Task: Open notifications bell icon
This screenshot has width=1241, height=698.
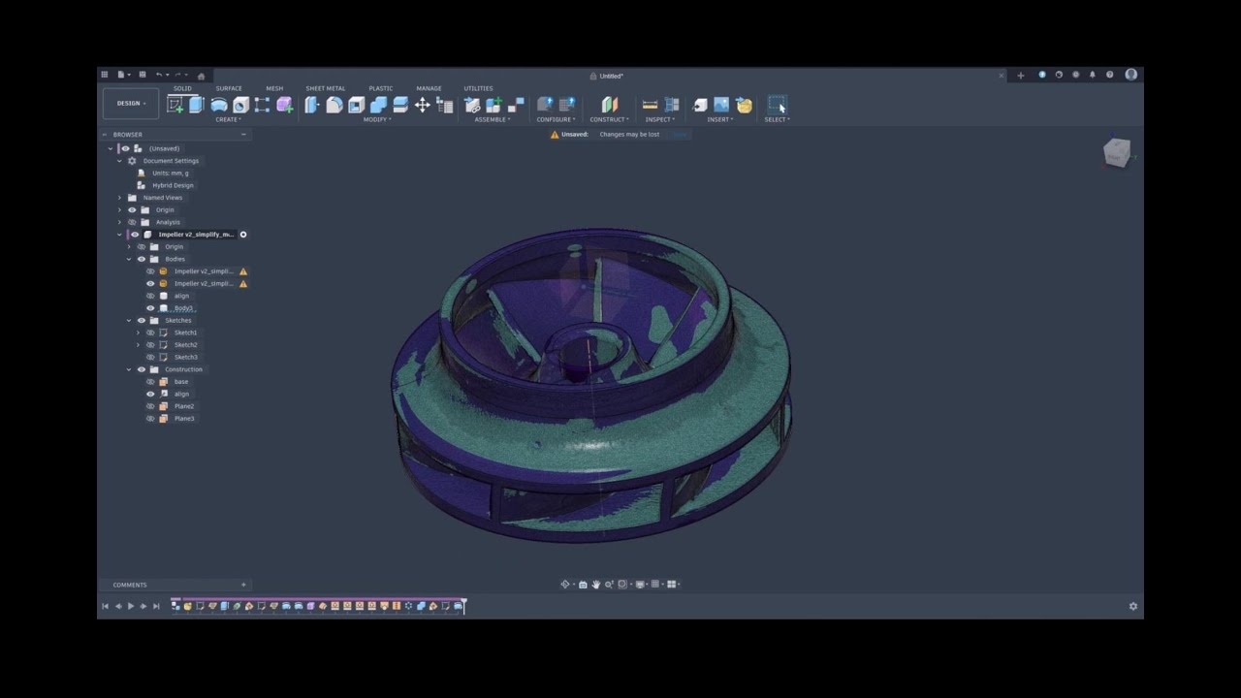Action: pyautogui.click(x=1093, y=75)
